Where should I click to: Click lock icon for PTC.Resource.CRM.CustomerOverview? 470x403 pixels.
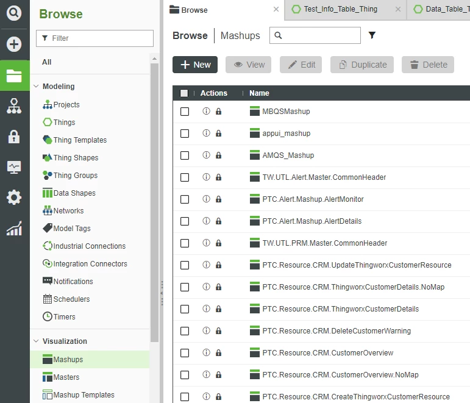click(x=218, y=352)
